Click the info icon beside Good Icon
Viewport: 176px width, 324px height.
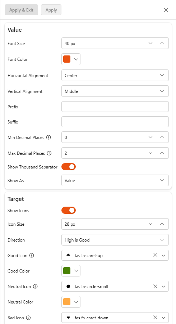(32, 256)
